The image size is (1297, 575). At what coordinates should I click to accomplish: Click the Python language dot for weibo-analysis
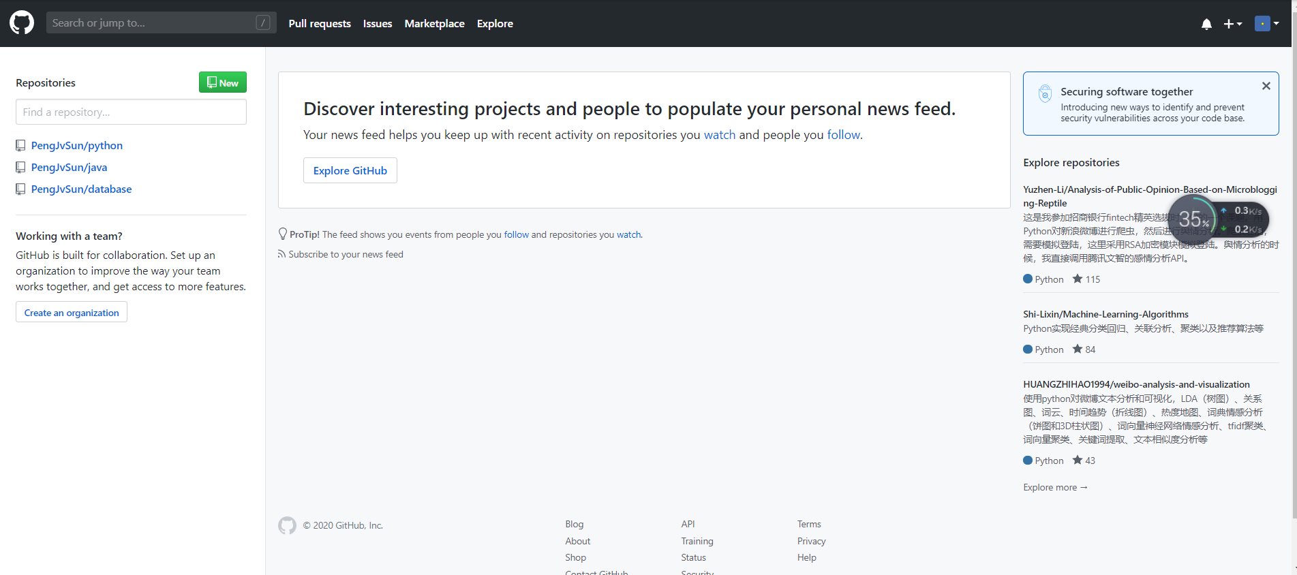(x=1028, y=461)
